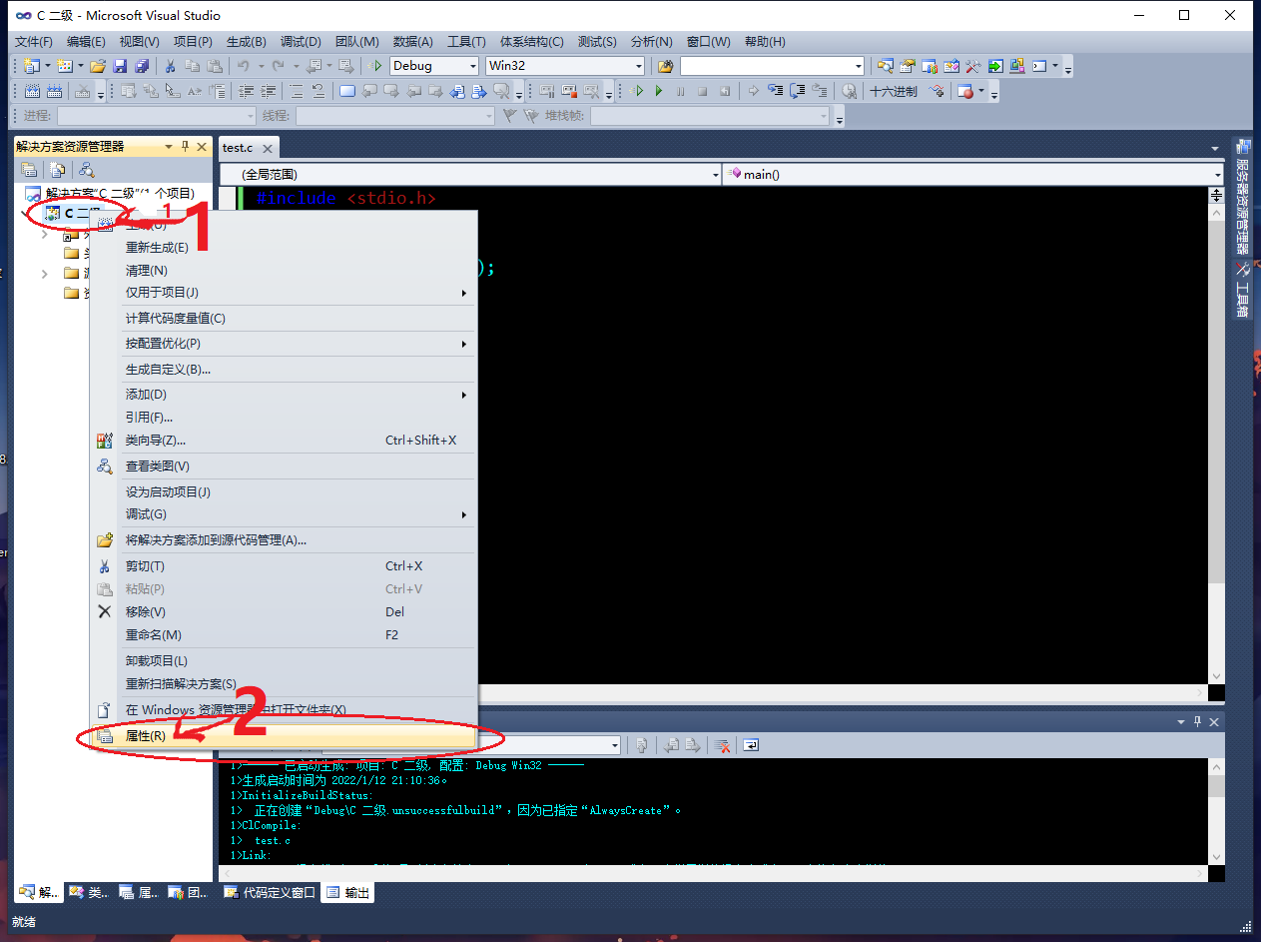Screen dimensions: 1261x942
Task: Switch to the test.c editor tab
Action: click(x=238, y=148)
